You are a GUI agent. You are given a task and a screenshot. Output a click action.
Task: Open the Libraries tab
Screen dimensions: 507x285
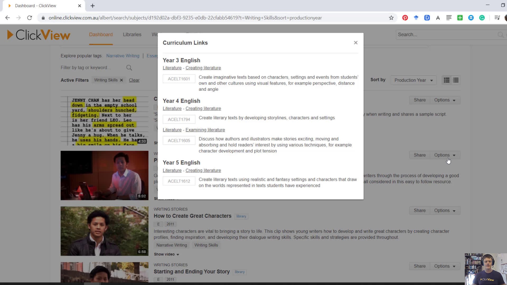click(132, 35)
